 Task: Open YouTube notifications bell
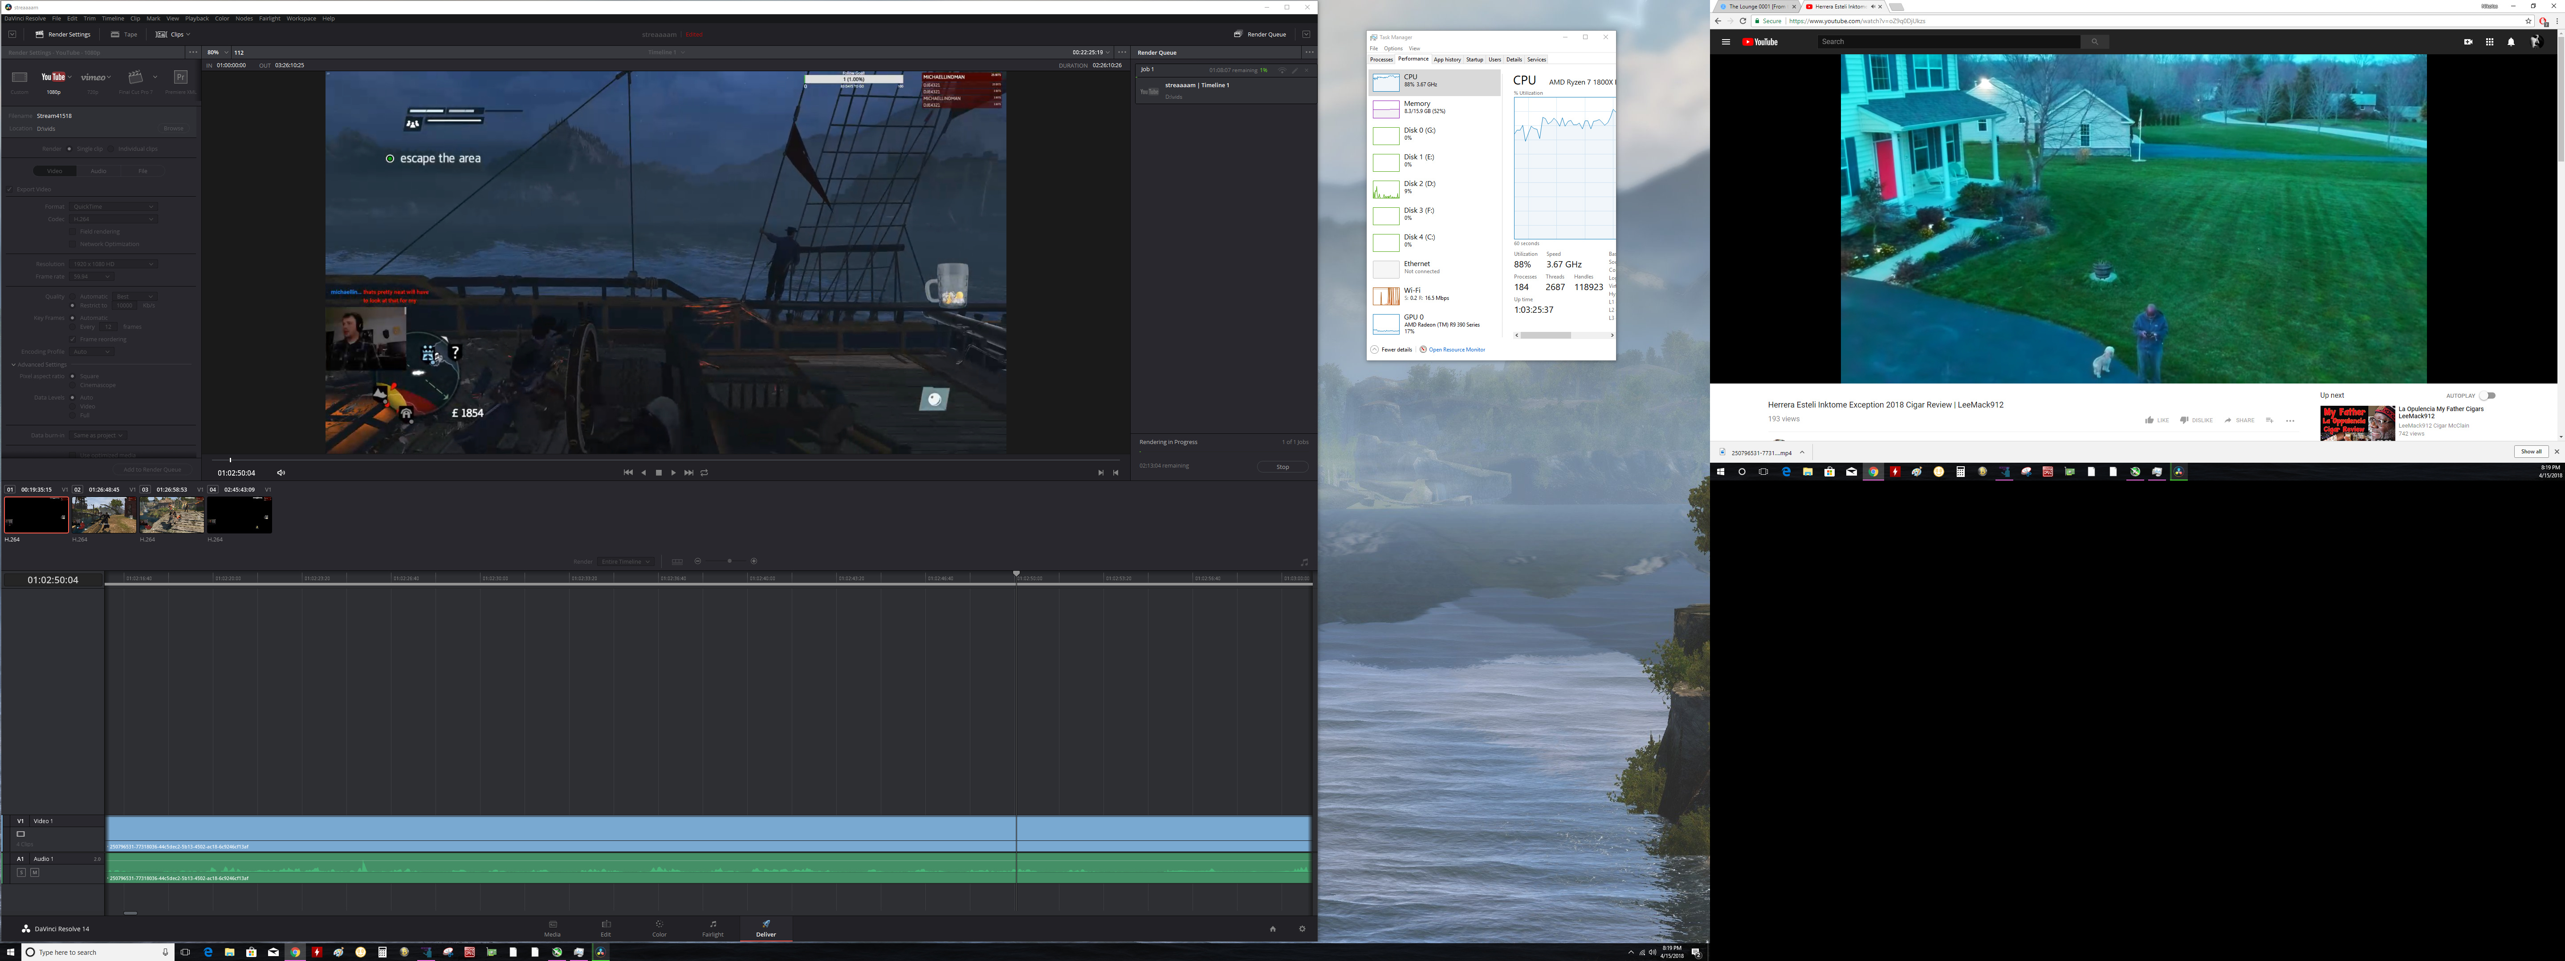tap(2510, 42)
